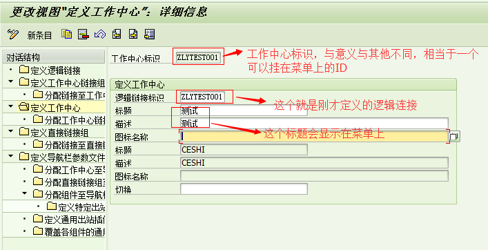Collapse 定义导航栏参数文件 node arrow
Image resolution: width=488 pixels, height=250 pixels.
point(11,156)
